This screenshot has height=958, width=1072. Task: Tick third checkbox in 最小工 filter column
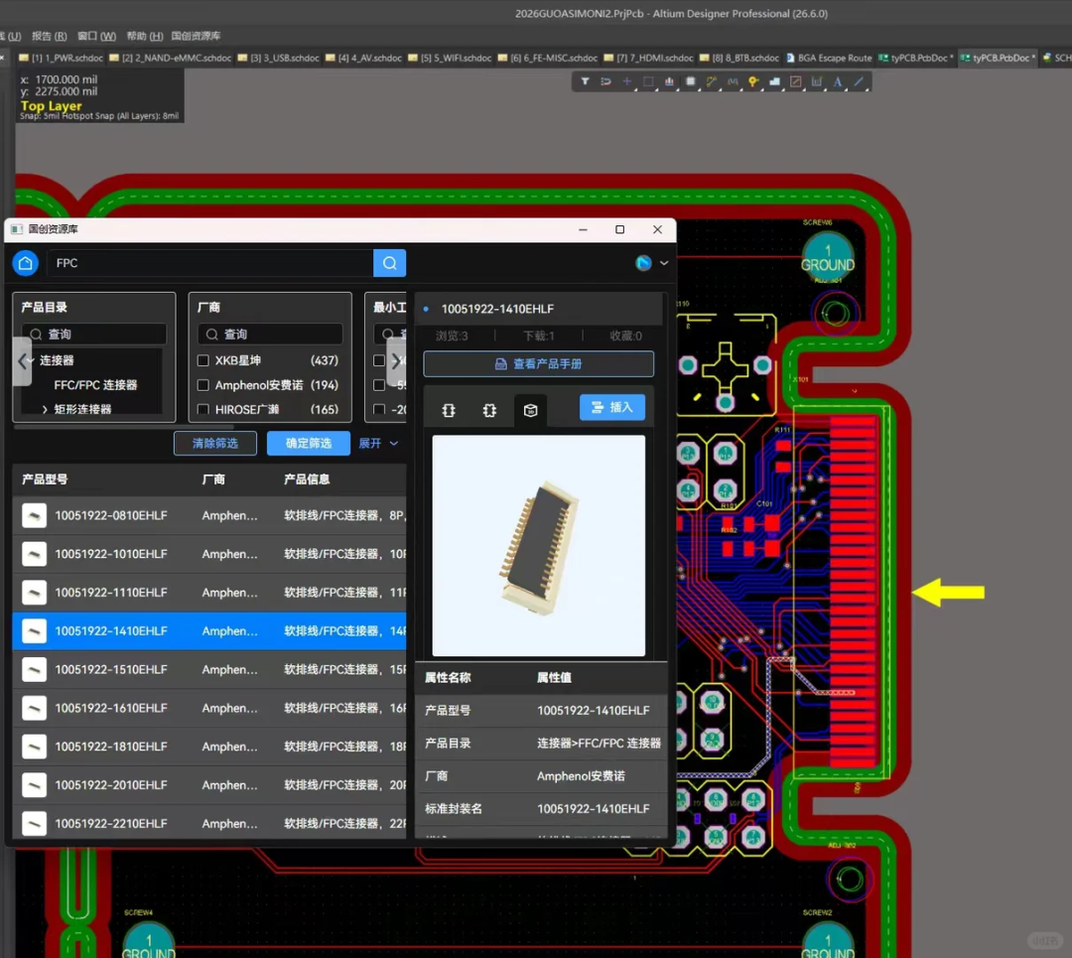point(379,410)
